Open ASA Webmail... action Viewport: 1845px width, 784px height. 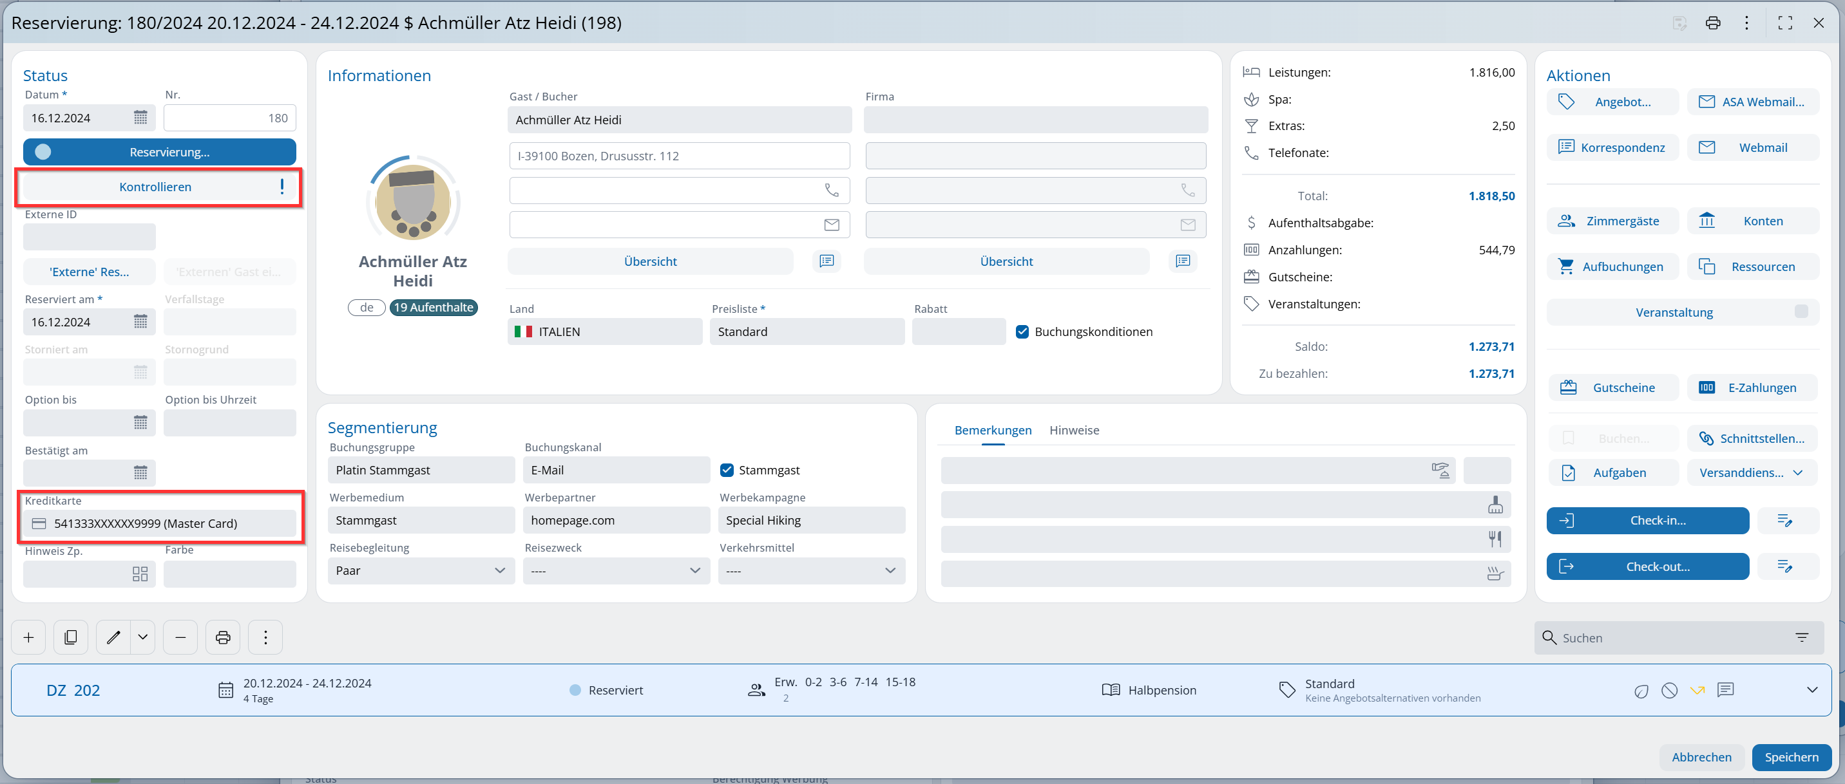point(1754,102)
